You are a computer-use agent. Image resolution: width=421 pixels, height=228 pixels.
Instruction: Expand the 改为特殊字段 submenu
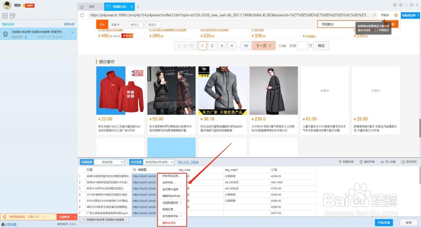(172, 216)
